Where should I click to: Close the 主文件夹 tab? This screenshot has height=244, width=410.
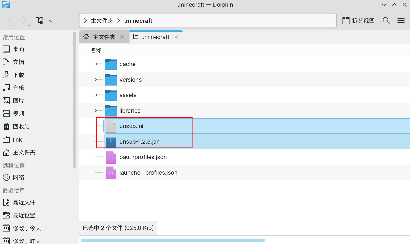pyautogui.click(x=122, y=37)
